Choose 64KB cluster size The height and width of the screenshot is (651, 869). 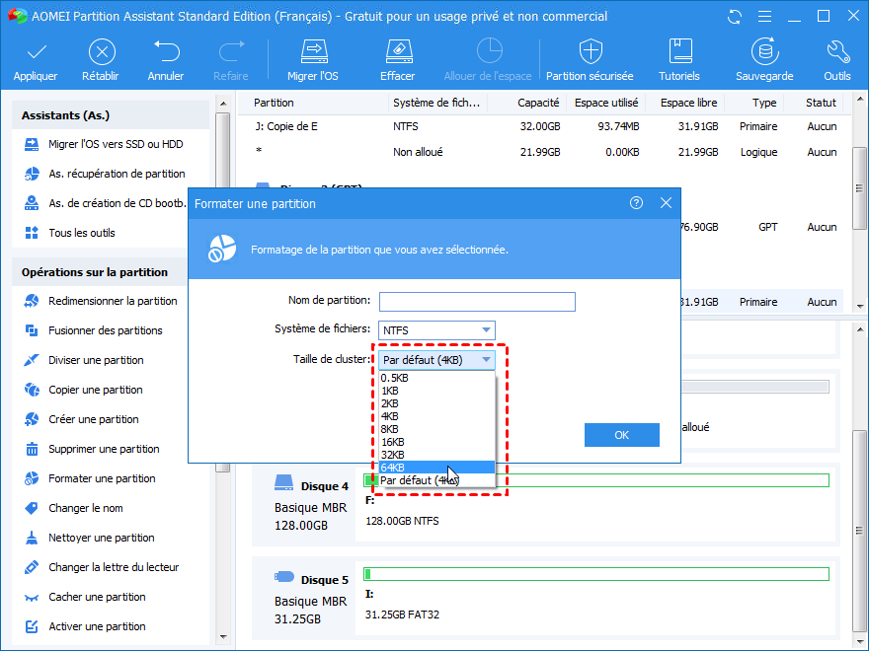pyautogui.click(x=436, y=468)
